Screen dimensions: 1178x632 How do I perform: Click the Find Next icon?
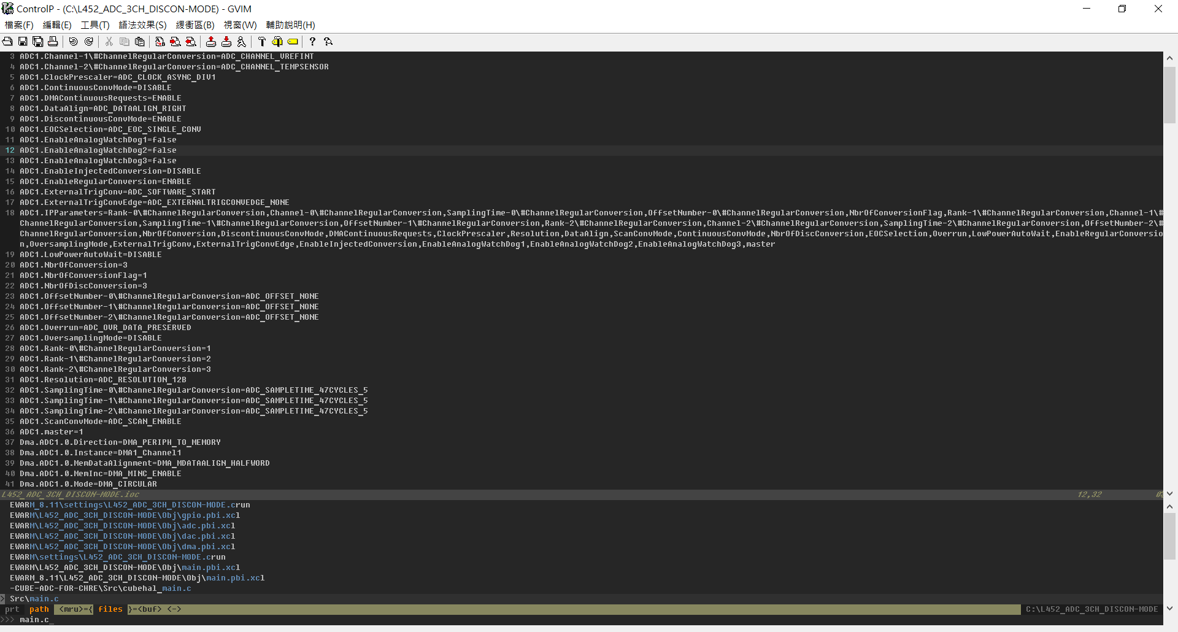click(175, 42)
